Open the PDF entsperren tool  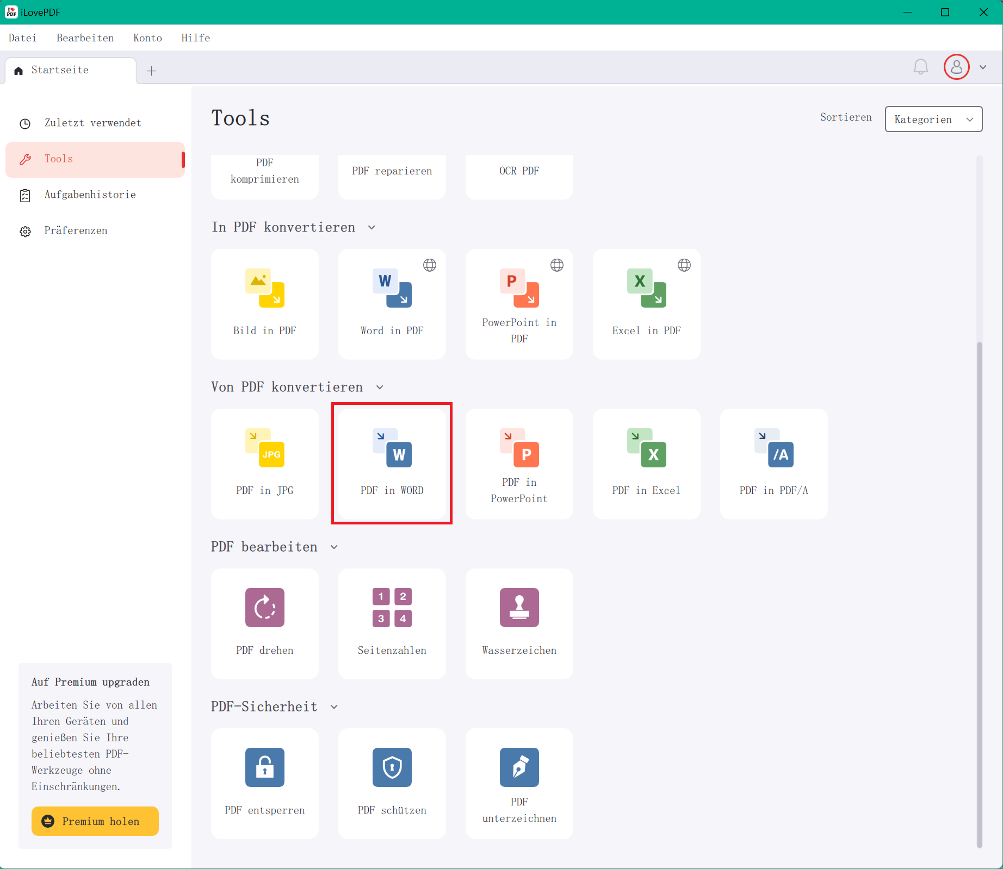pos(265,783)
